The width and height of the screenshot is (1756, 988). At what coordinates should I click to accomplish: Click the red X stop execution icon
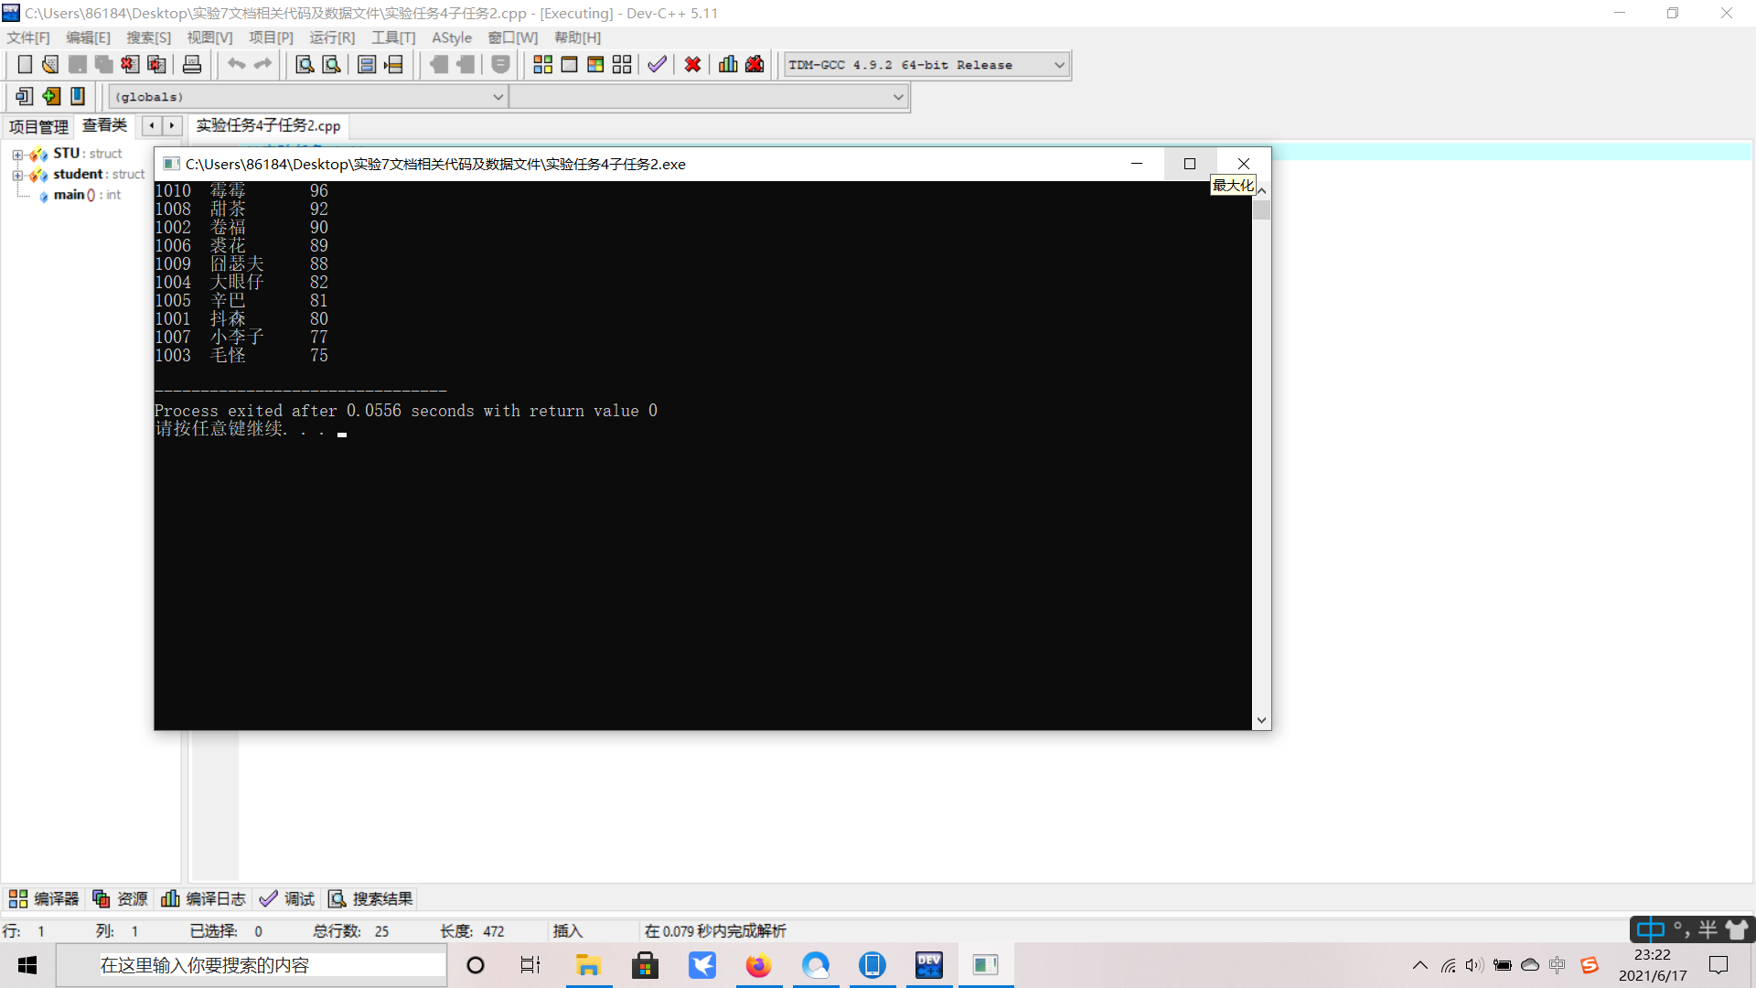[x=692, y=64]
